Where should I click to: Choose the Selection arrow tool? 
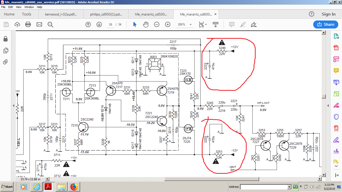135,24
